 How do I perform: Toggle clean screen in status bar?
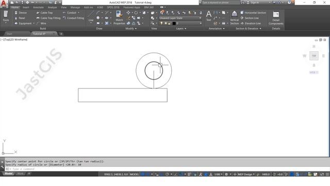tap(322, 174)
